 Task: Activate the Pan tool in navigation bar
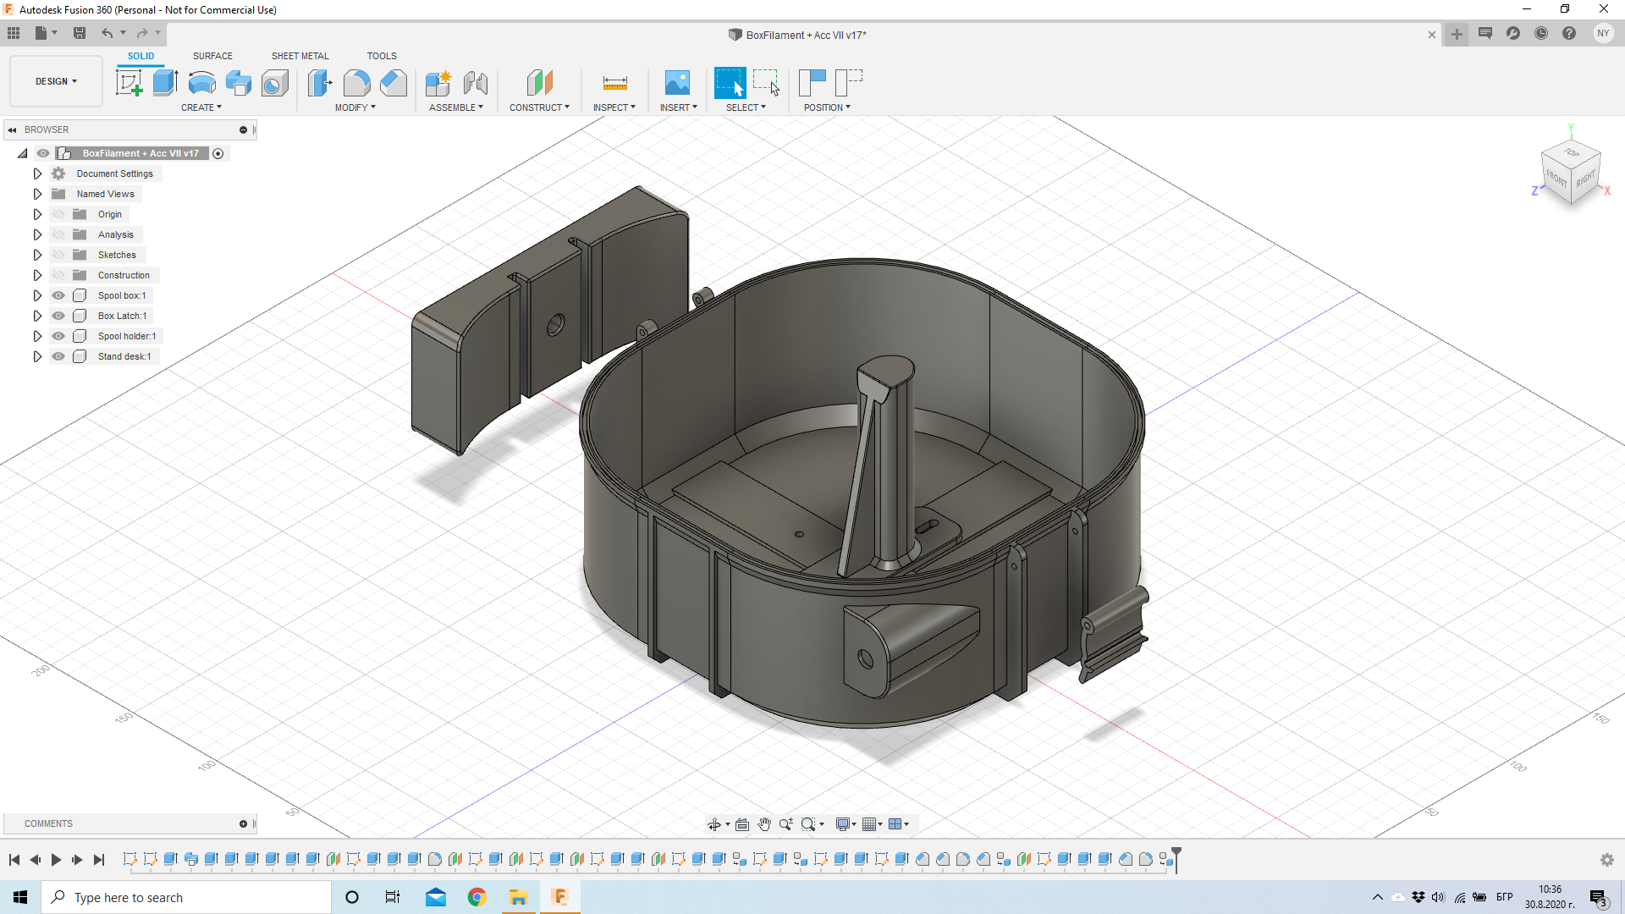point(764,823)
